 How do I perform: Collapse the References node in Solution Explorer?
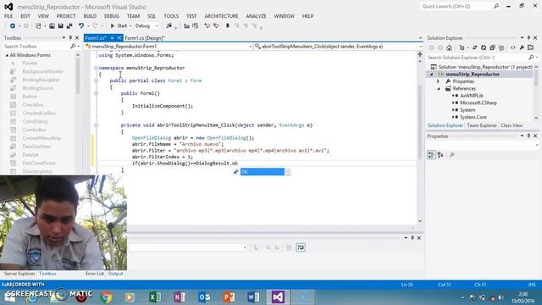point(439,89)
